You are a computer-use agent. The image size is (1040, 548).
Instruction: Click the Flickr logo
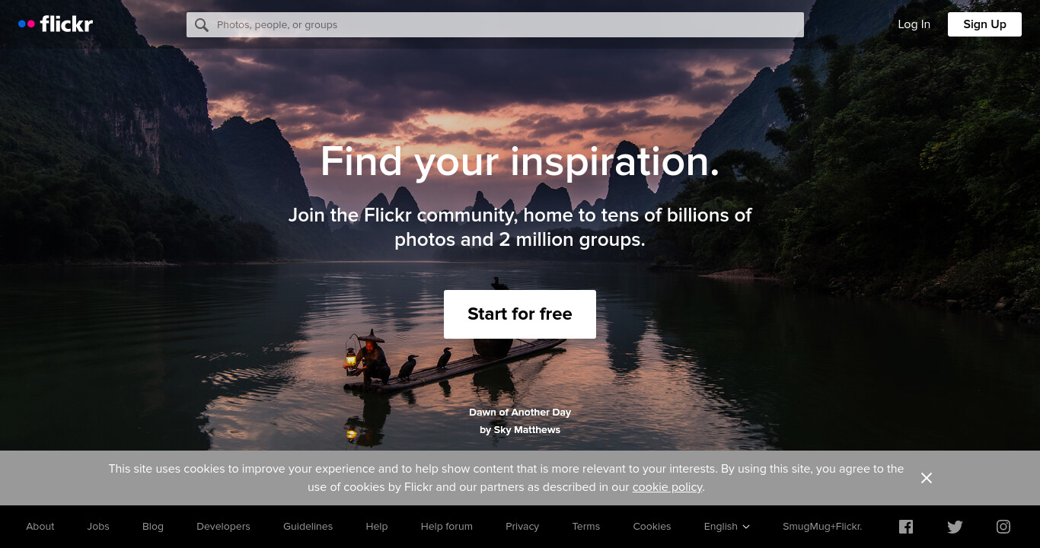tap(56, 24)
